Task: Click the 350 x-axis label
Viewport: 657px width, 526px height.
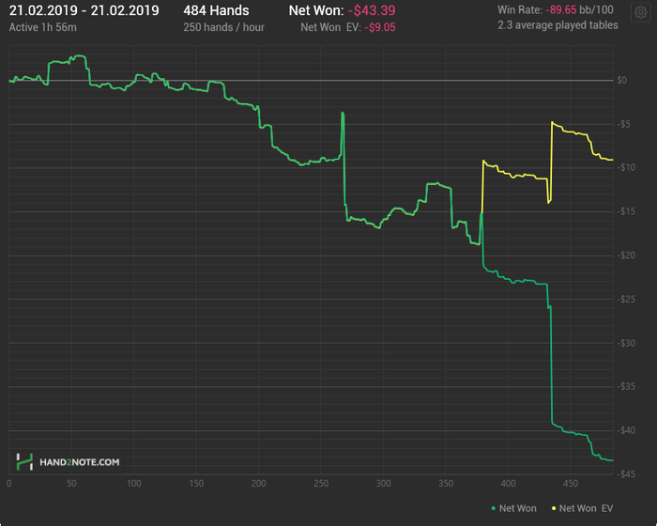Action: pyautogui.click(x=446, y=484)
